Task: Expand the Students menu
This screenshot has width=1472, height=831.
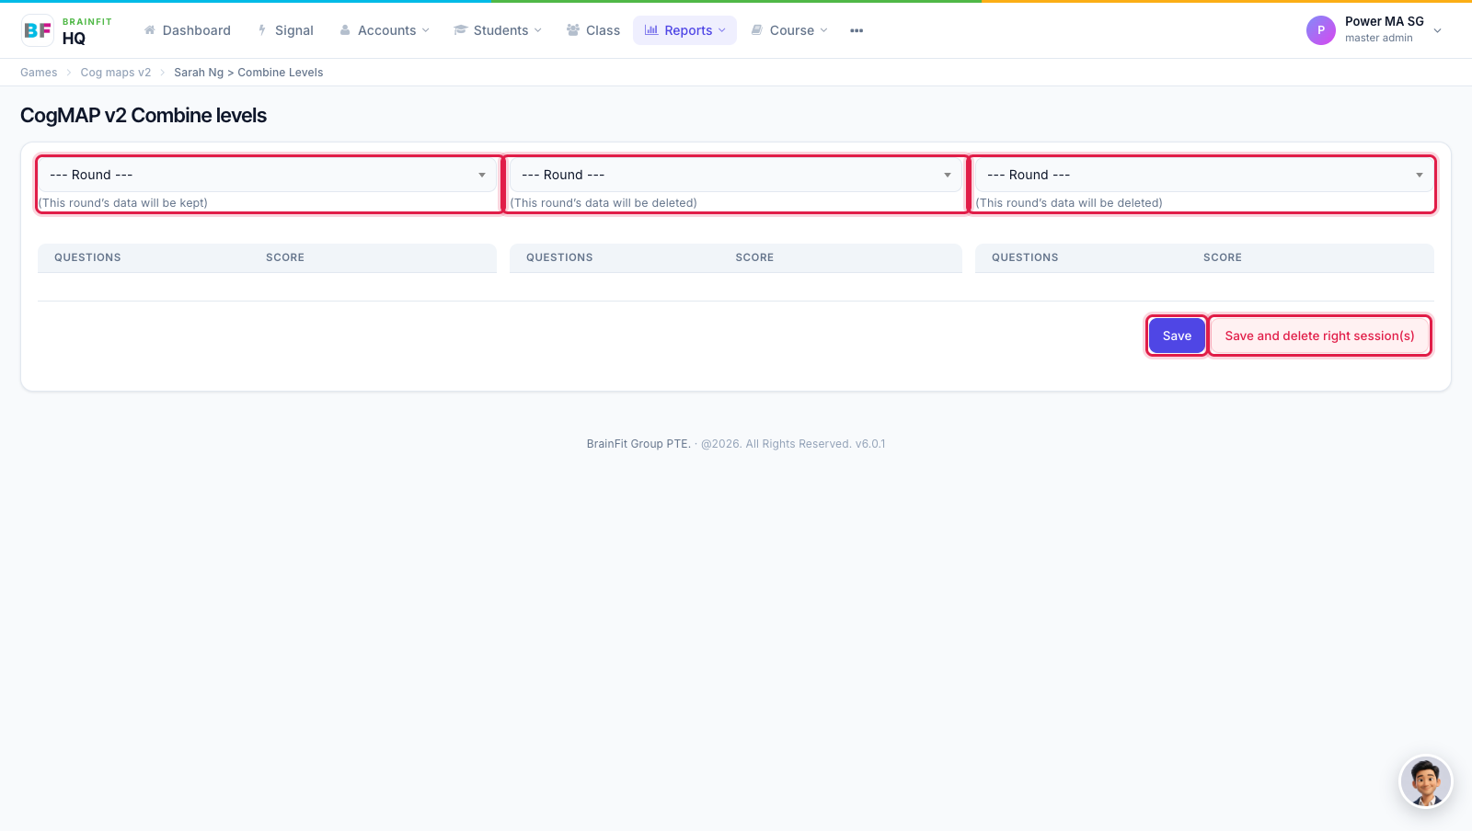Action: (x=498, y=30)
